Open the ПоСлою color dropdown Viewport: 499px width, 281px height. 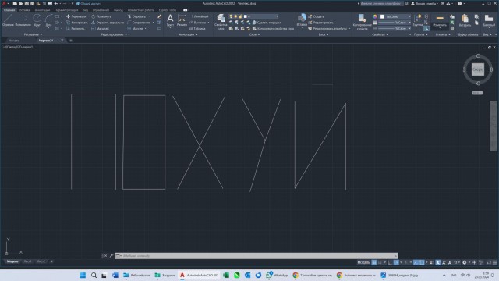(395, 16)
